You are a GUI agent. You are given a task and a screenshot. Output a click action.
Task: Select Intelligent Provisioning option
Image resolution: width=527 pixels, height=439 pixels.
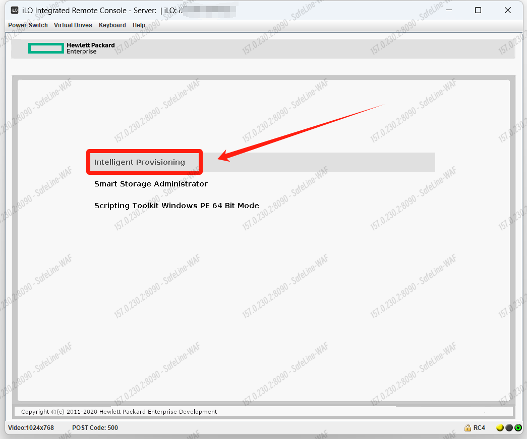click(x=261, y=162)
